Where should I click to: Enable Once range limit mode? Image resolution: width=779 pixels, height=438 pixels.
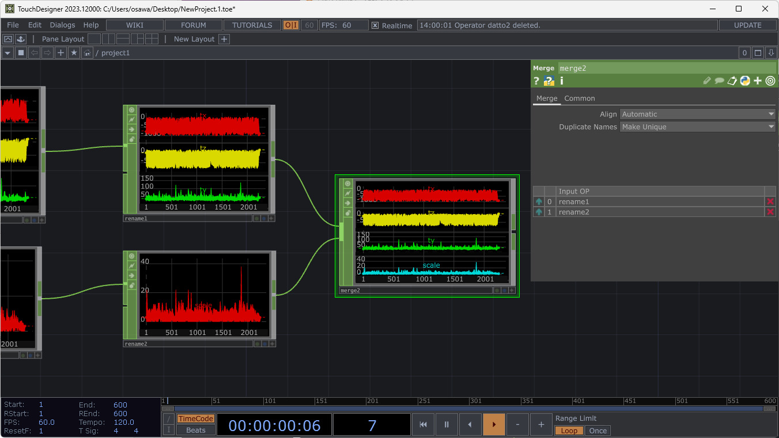[x=598, y=431]
